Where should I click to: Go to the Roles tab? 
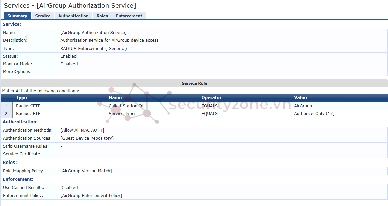(102, 16)
